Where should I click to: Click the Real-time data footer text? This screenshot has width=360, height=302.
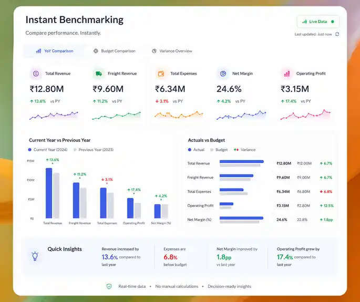[x=132, y=286]
